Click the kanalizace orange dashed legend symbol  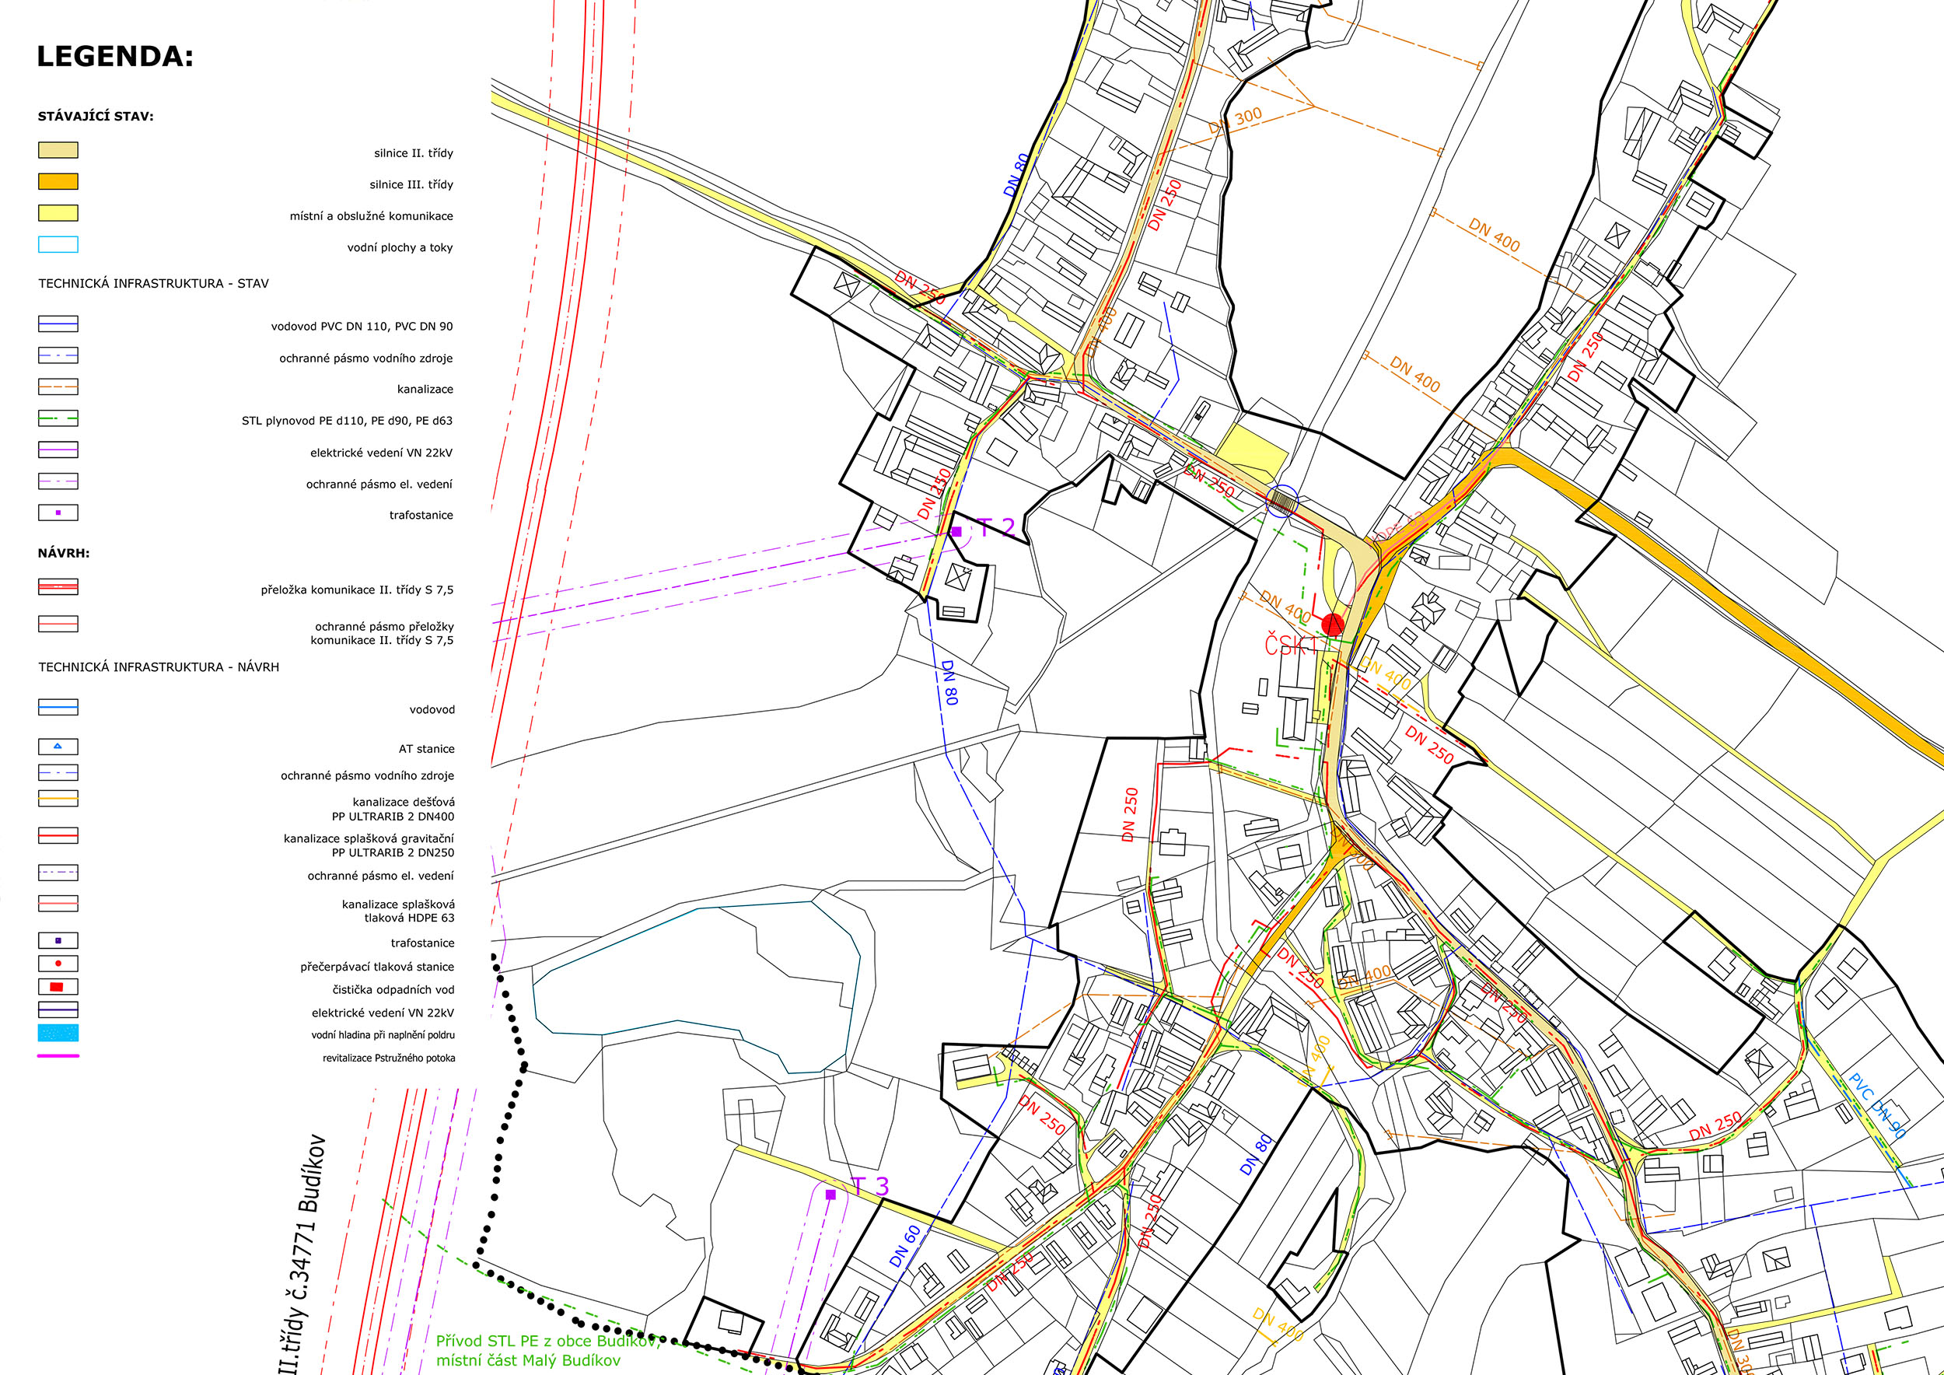(58, 387)
